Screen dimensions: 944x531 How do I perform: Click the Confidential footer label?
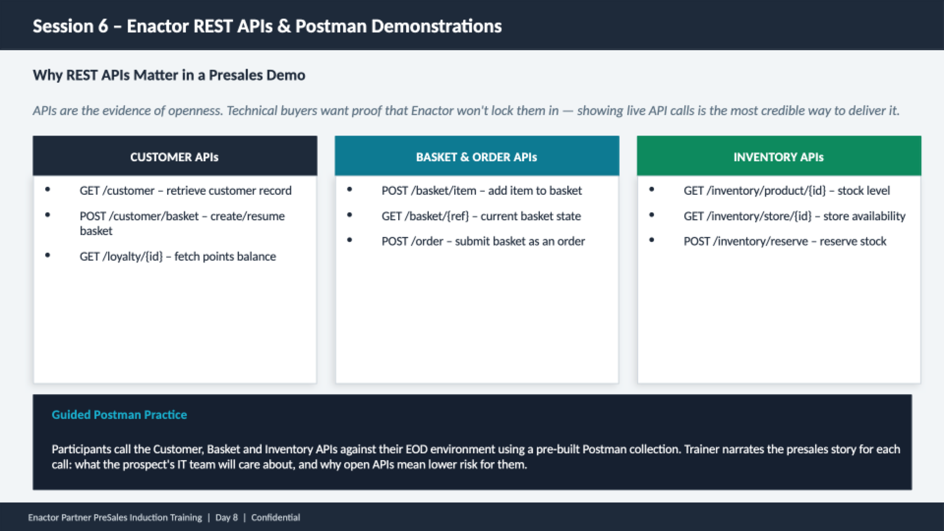click(275, 517)
